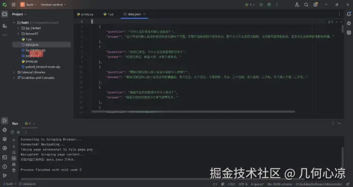Open the AI Assistant spiral icon

349,23
